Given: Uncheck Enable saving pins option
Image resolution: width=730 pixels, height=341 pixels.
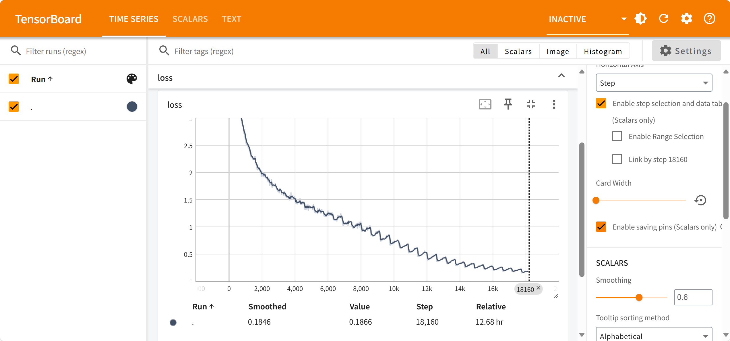Looking at the screenshot, I should click(601, 227).
